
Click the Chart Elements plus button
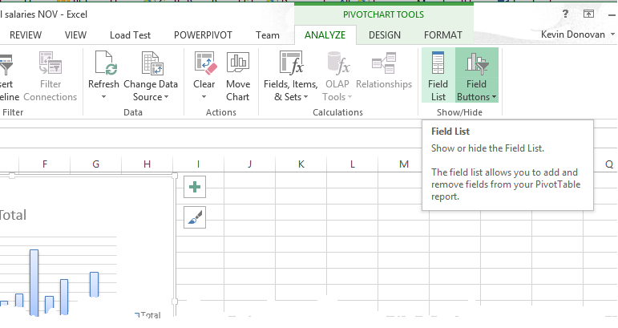195,187
